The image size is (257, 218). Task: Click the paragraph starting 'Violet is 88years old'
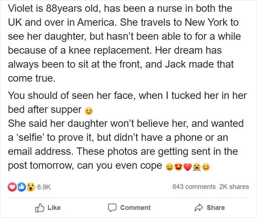tap(124, 43)
